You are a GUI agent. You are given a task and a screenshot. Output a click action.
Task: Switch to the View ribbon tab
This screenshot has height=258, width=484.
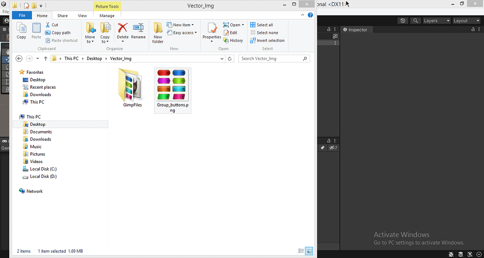tap(82, 15)
